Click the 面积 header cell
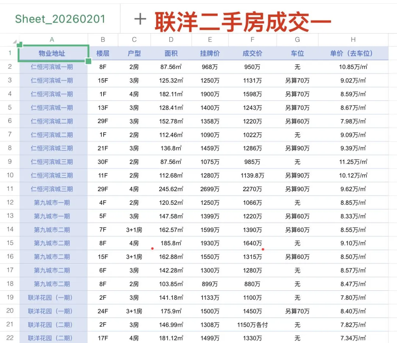Viewport: 397px width, 343px height. [171, 53]
